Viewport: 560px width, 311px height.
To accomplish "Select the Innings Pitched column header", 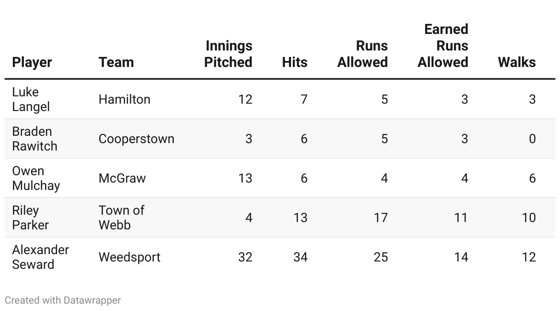I will 228,54.
